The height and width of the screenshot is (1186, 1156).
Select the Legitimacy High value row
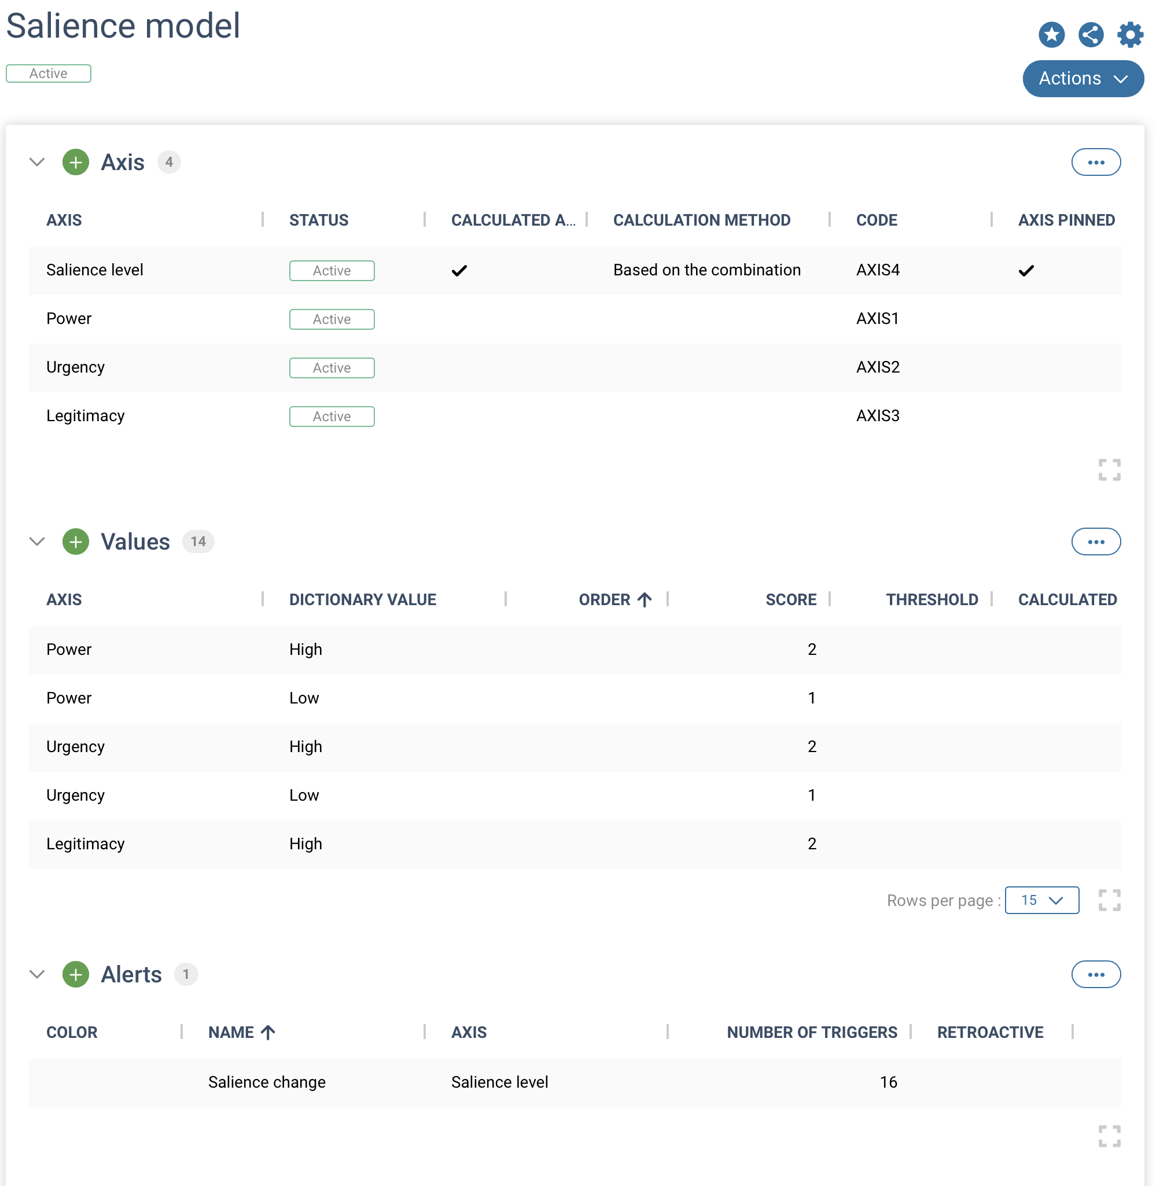tap(575, 844)
